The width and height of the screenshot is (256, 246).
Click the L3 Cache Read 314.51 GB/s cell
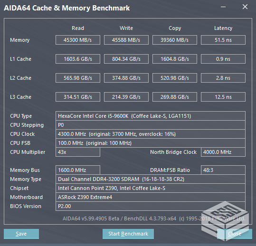coord(78,97)
